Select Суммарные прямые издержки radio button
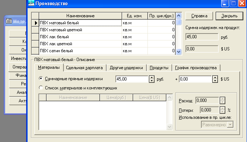Screen dimensions: 247x142 [x=41, y=78]
